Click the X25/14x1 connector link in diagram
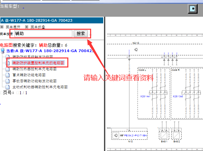 (145, 97)
